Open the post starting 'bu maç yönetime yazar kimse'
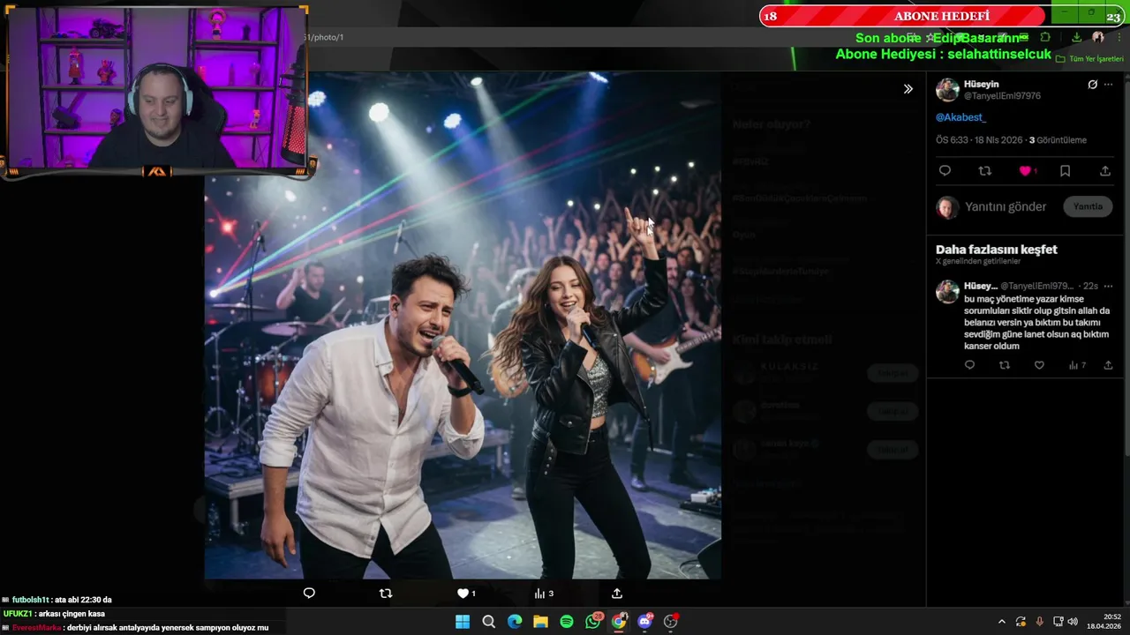Screen dimensions: 1130x635 pos(1036,323)
